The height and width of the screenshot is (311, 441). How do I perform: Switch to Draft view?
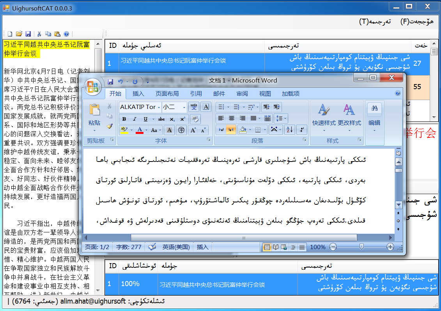[x=302, y=247]
